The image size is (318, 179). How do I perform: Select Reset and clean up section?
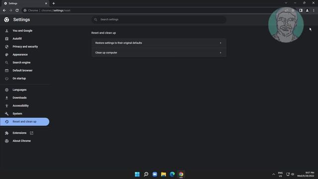coord(24,122)
